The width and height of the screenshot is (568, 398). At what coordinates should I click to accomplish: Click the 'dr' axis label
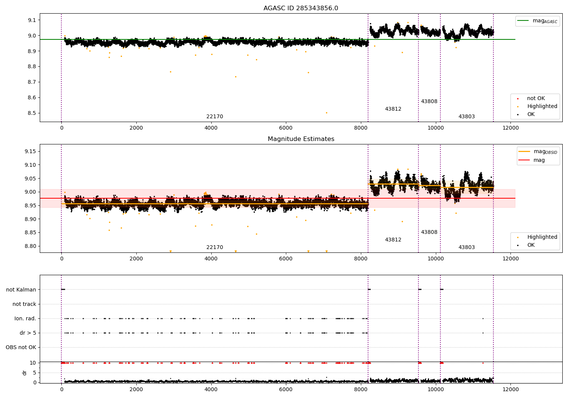pos(25,373)
